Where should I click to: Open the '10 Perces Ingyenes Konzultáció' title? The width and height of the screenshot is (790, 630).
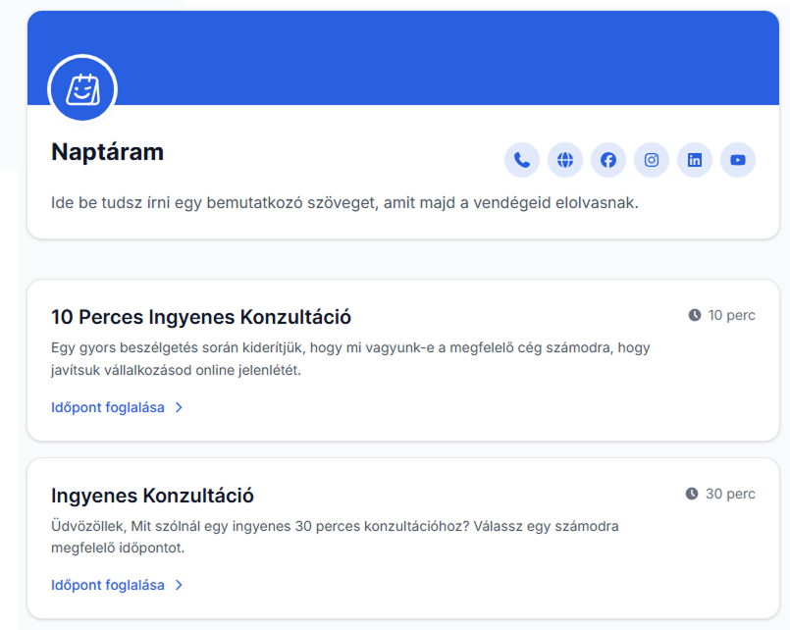pyautogui.click(x=201, y=317)
